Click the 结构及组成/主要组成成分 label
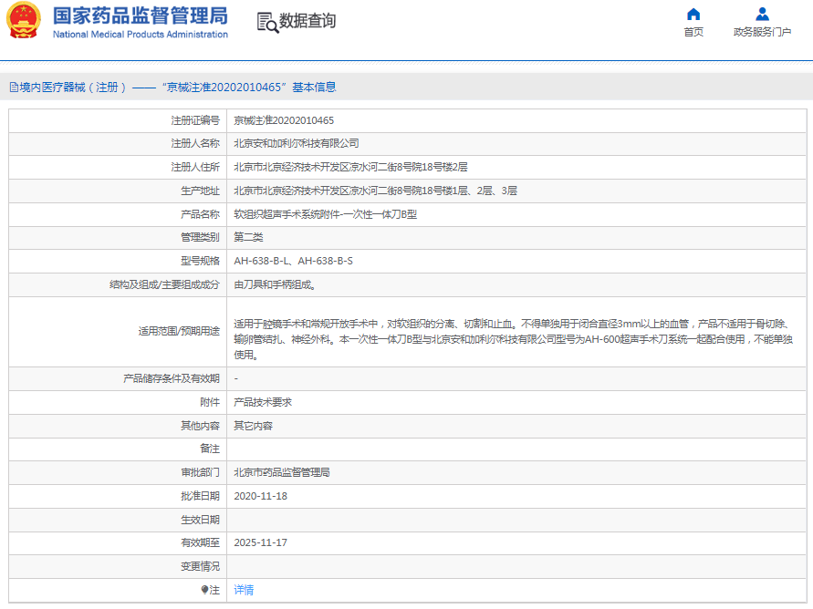813x609 pixels. pyautogui.click(x=164, y=284)
